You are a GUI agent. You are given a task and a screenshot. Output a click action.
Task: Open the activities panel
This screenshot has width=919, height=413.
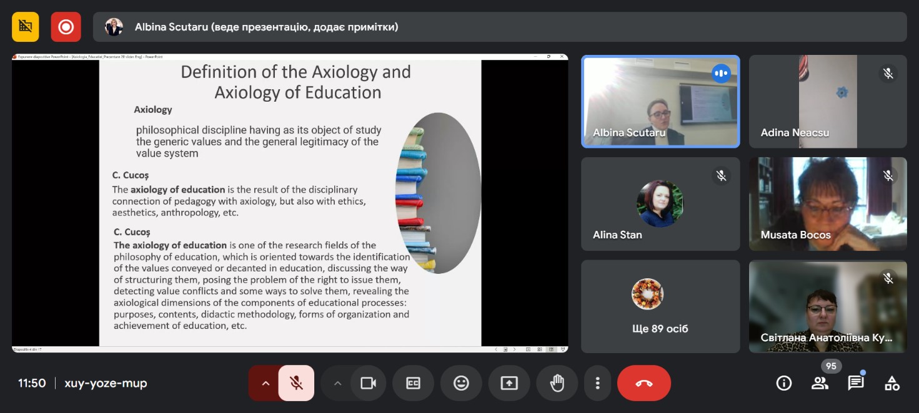892,383
